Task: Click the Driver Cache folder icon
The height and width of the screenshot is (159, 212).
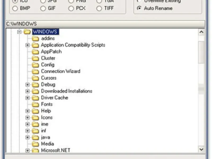Action: [x=36, y=98]
